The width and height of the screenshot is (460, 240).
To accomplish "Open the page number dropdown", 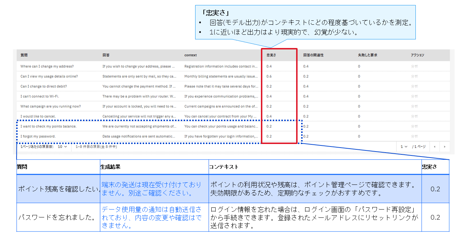I will tap(404, 147).
